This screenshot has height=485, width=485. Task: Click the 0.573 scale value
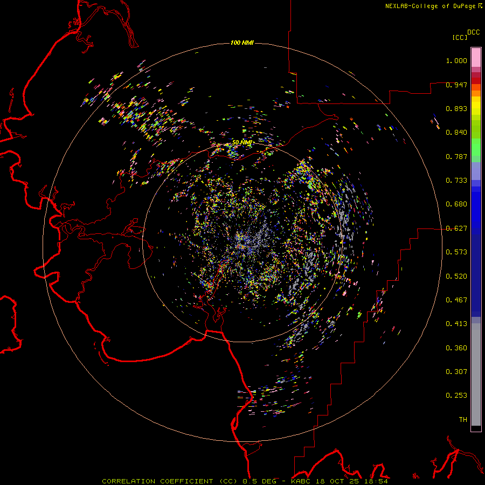(x=456, y=252)
